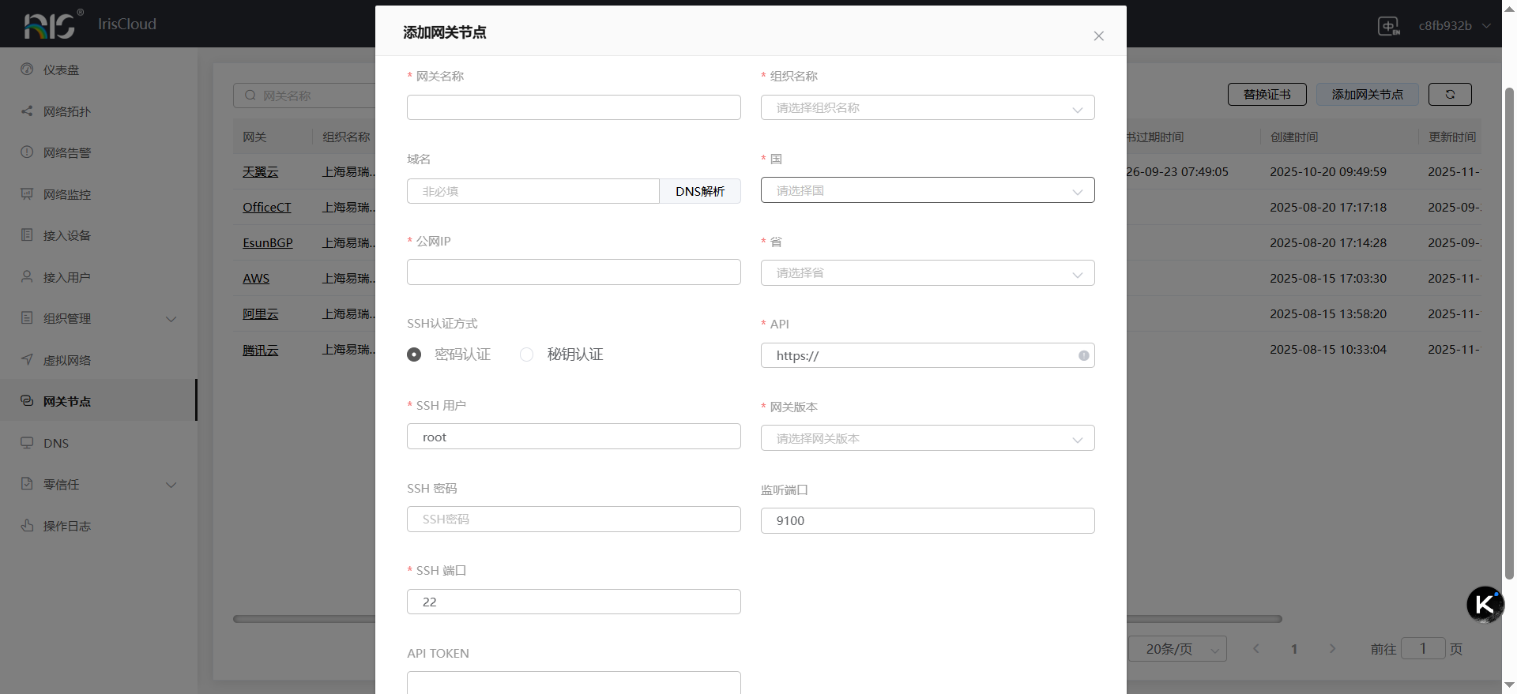Open the 组织名称 dropdown in the dialog

(x=927, y=107)
